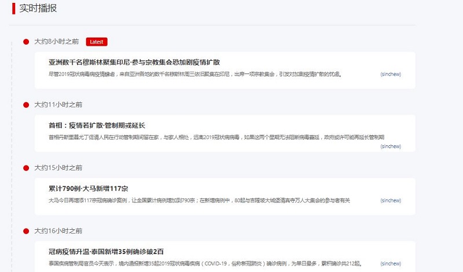Viewport: 463px width, 272px height.
Task: Open headline 冠病疫情升温·泰国新增35例确诊破2百
Action: (106, 251)
